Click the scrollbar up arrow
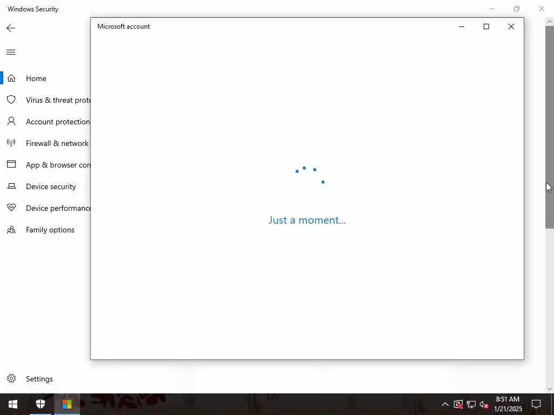 point(550,22)
